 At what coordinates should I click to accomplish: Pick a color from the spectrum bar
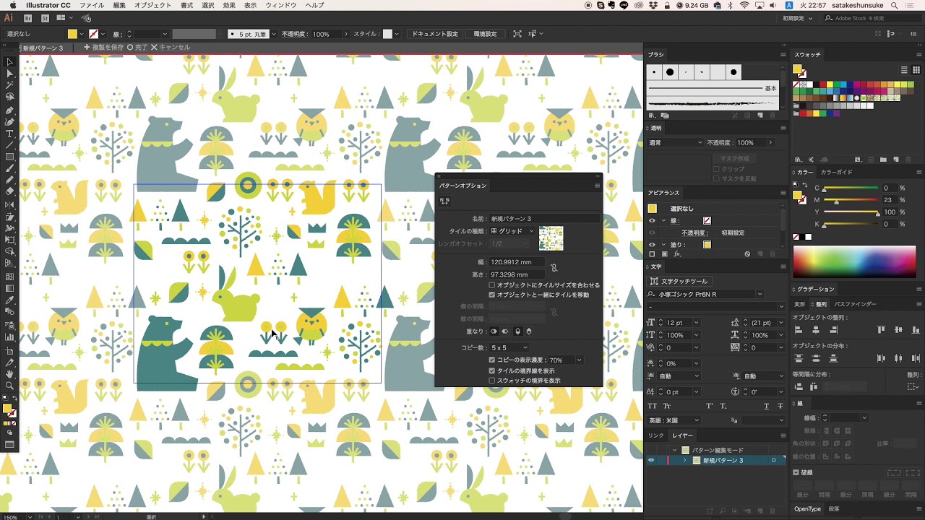[854, 261]
